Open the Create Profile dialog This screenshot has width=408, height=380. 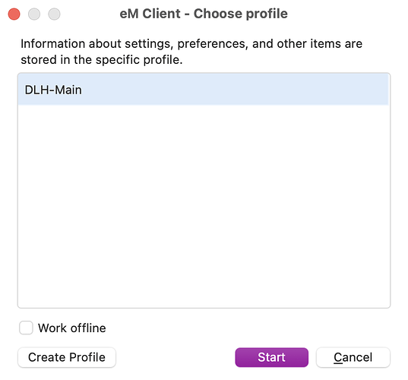(67, 357)
